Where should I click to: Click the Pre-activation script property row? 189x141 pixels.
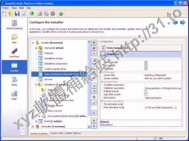tap(141, 104)
